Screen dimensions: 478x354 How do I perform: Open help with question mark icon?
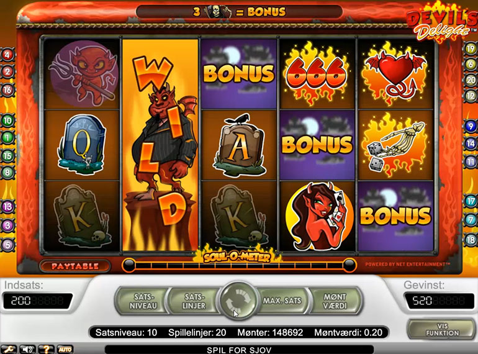point(46,349)
